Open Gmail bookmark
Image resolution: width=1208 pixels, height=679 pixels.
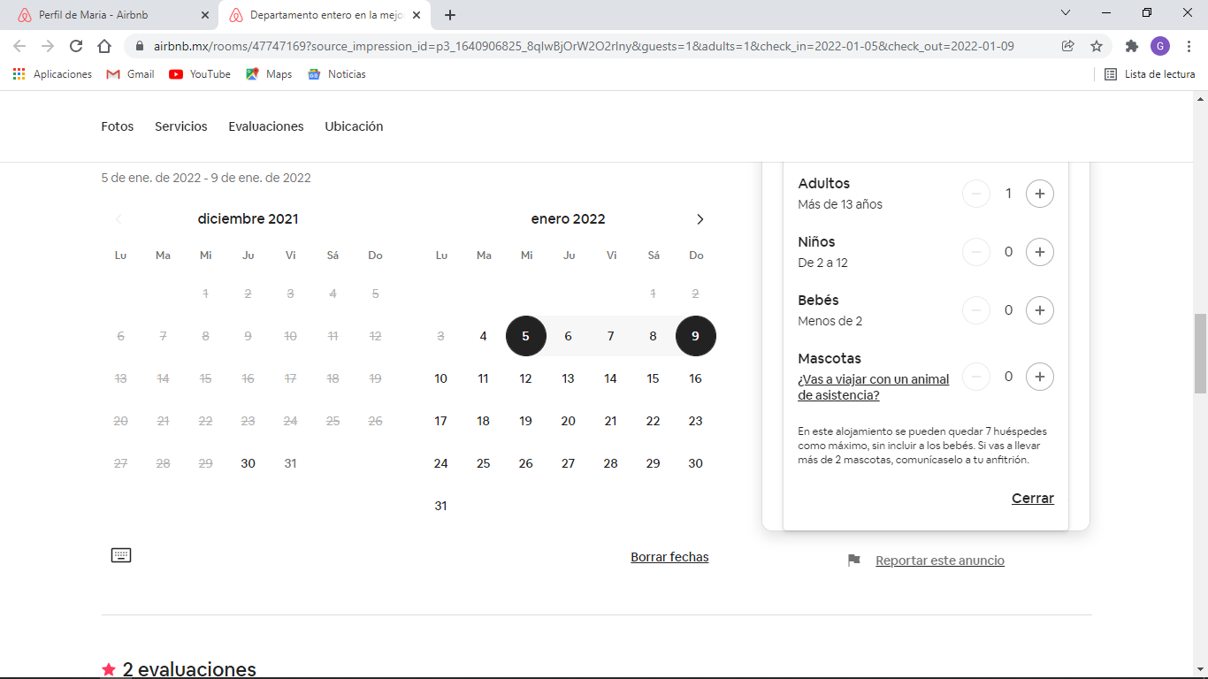click(x=130, y=74)
